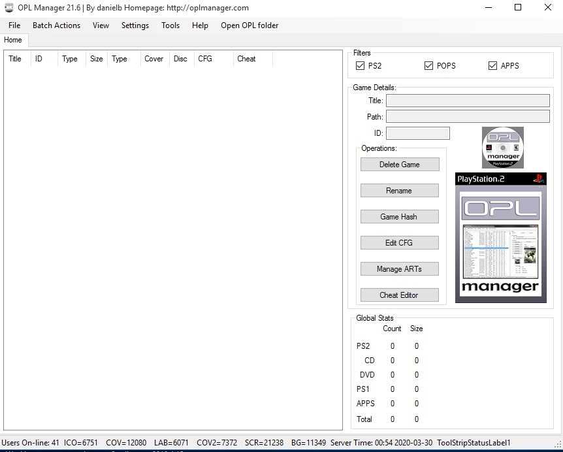The width and height of the screenshot is (563, 452).
Task: Toggle the POPS filter
Action: 428,65
